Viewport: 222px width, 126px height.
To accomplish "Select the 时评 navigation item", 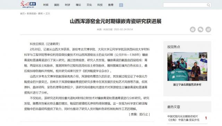I will click(68, 5).
